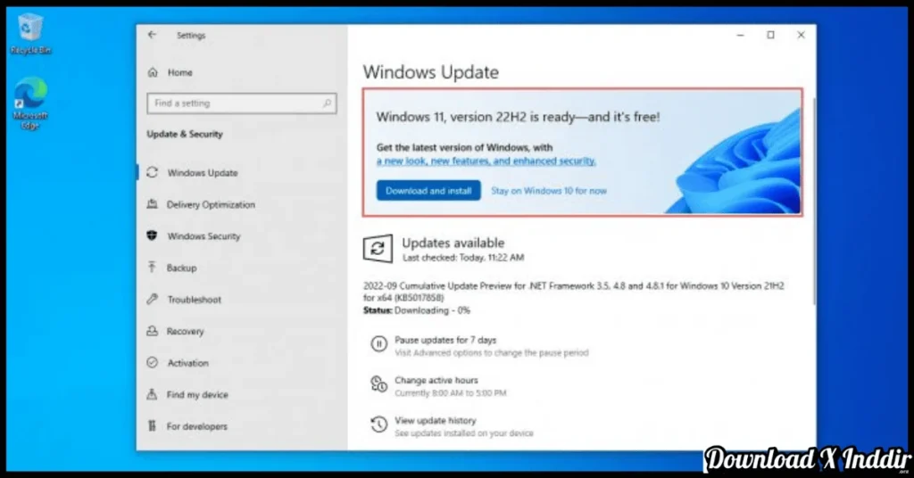Click the Find my device icon
The width and height of the screenshot is (914, 478).
pos(152,394)
